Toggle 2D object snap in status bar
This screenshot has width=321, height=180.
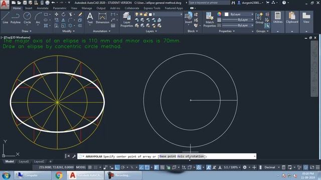click(147, 167)
